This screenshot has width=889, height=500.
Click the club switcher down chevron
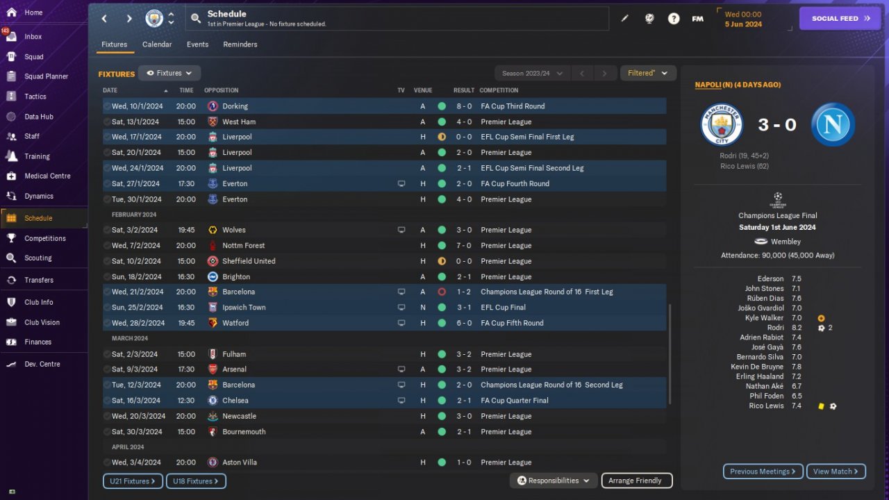(171, 23)
